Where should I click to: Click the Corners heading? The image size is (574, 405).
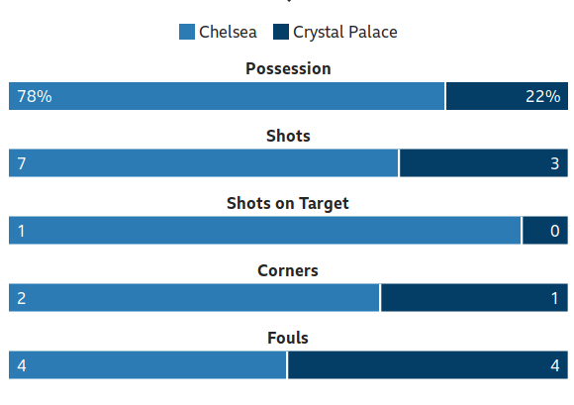coord(288,270)
